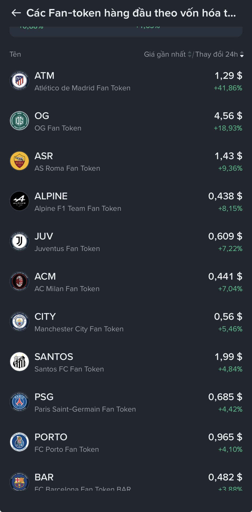Screen dimensions: 252x512
Task: Tap the Juventus token logo
Action: tap(19, 241)
